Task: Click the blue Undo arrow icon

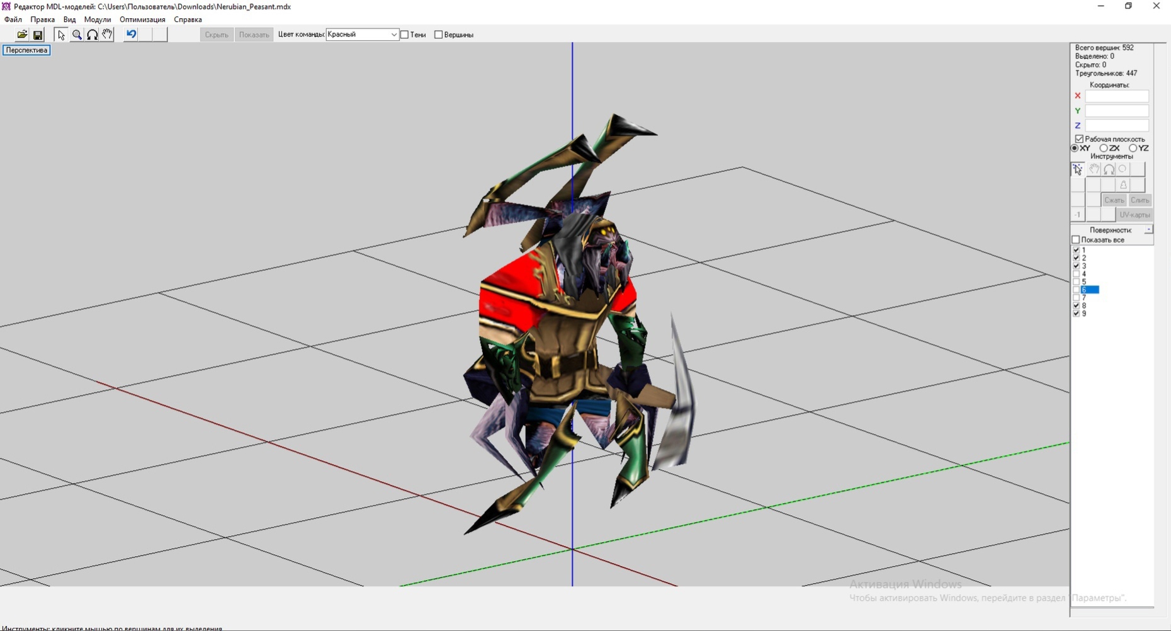Action: point(131,35)
